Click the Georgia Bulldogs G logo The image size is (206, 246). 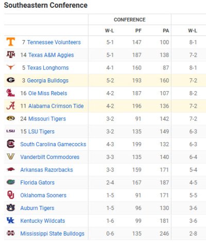click(x=11, y=80)
